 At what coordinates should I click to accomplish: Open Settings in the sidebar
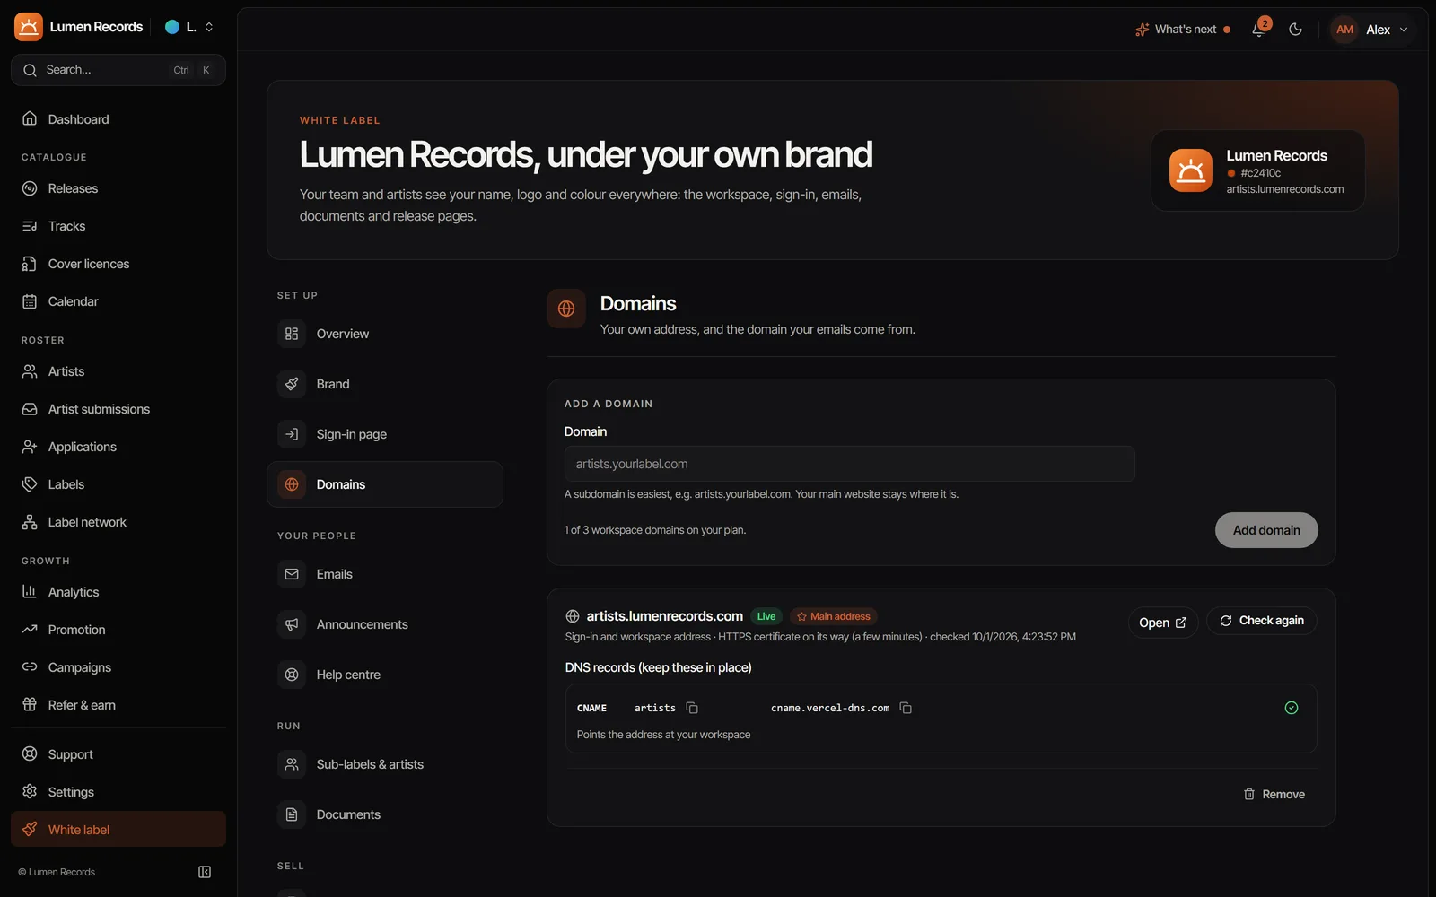(118, 792)
